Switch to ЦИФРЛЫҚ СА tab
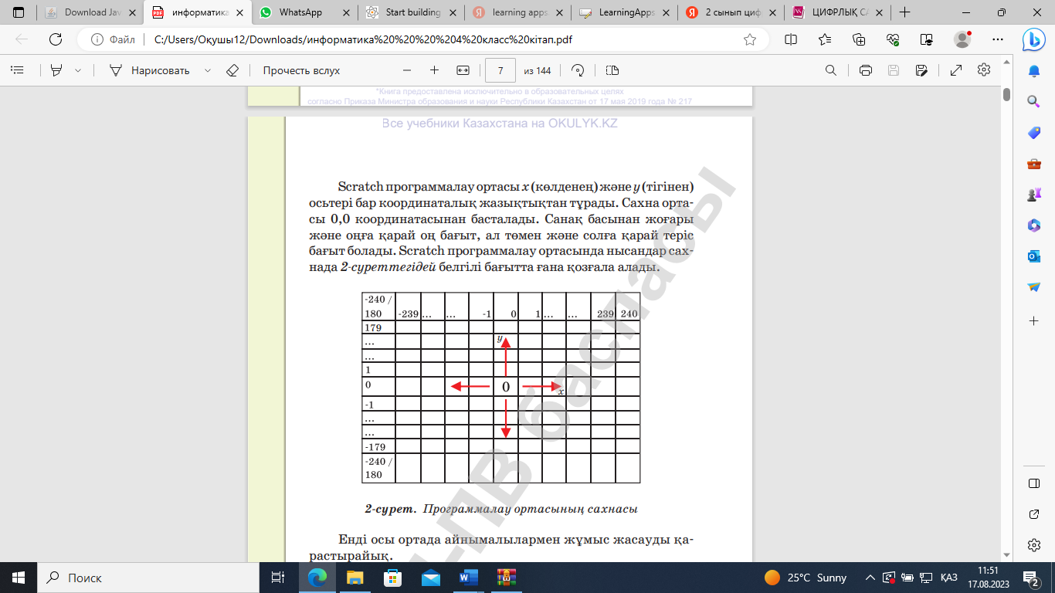Screen dimensions: 1055x593 tap(837, 12)
